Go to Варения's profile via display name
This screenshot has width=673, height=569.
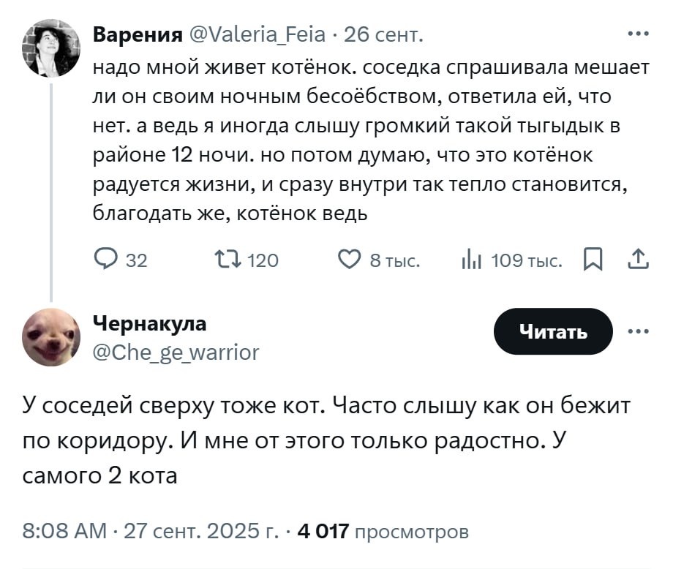(138, 34)
